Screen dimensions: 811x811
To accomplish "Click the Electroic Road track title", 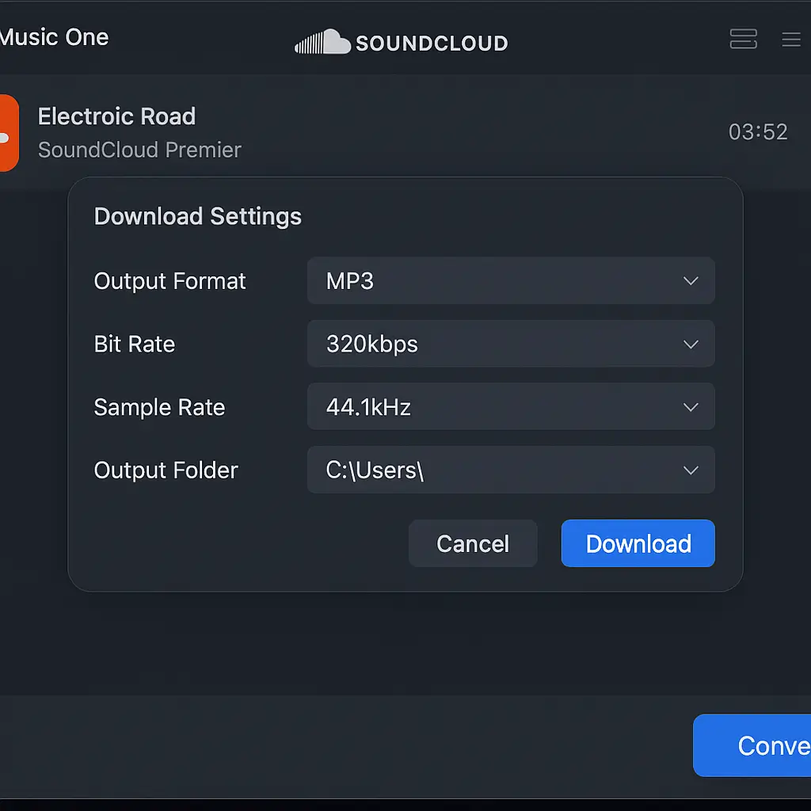I will tap(116, 116).
